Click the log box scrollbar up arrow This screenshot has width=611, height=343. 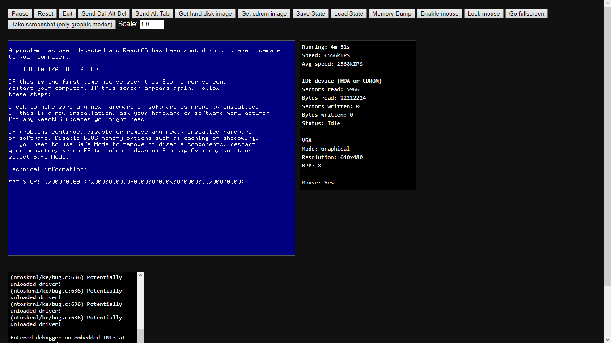click(140, 275)
